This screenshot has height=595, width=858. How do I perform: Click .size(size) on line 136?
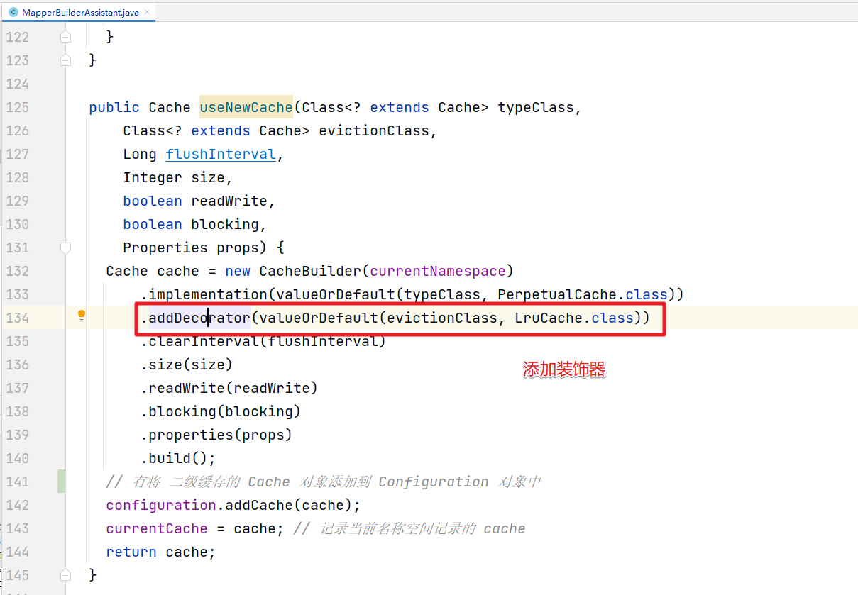(187, 365)
